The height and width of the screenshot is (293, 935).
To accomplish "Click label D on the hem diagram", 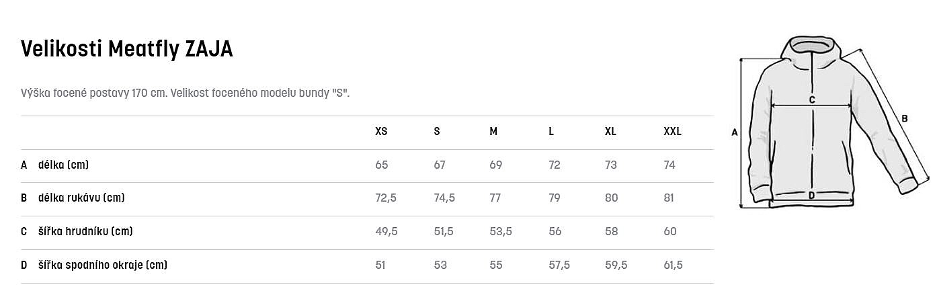I will click(x=811, y=196).
